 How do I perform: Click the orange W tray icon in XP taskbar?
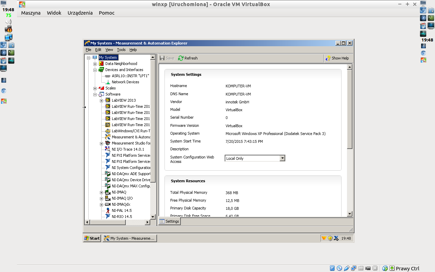324,238
